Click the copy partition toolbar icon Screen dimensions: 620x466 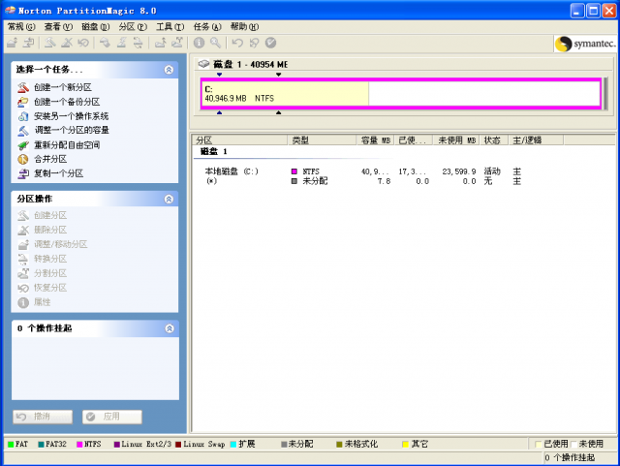[28, 43]
